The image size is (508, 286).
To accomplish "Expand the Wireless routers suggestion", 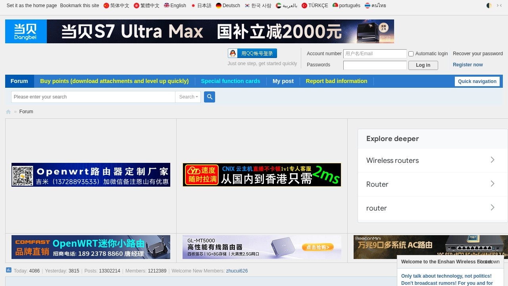I will pos(492,160).
